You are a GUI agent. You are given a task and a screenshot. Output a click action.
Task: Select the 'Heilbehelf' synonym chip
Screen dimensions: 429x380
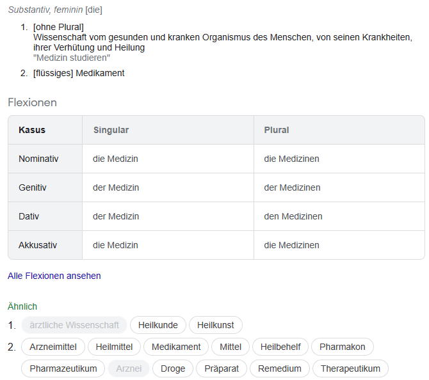[x=280, y=347]
